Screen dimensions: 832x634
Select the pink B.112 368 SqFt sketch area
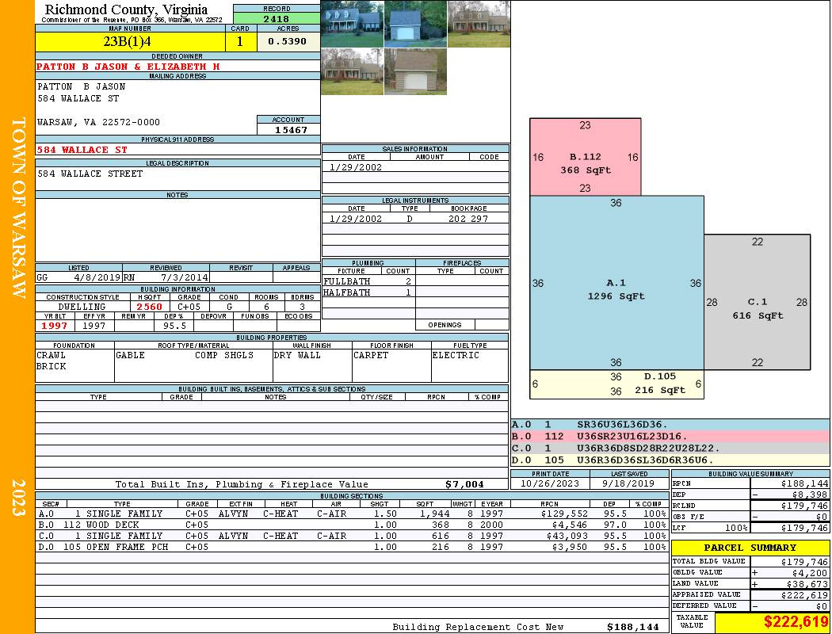(585, 157)
